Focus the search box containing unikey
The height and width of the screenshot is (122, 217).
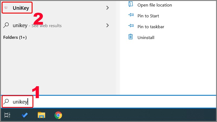pos(108,102)
